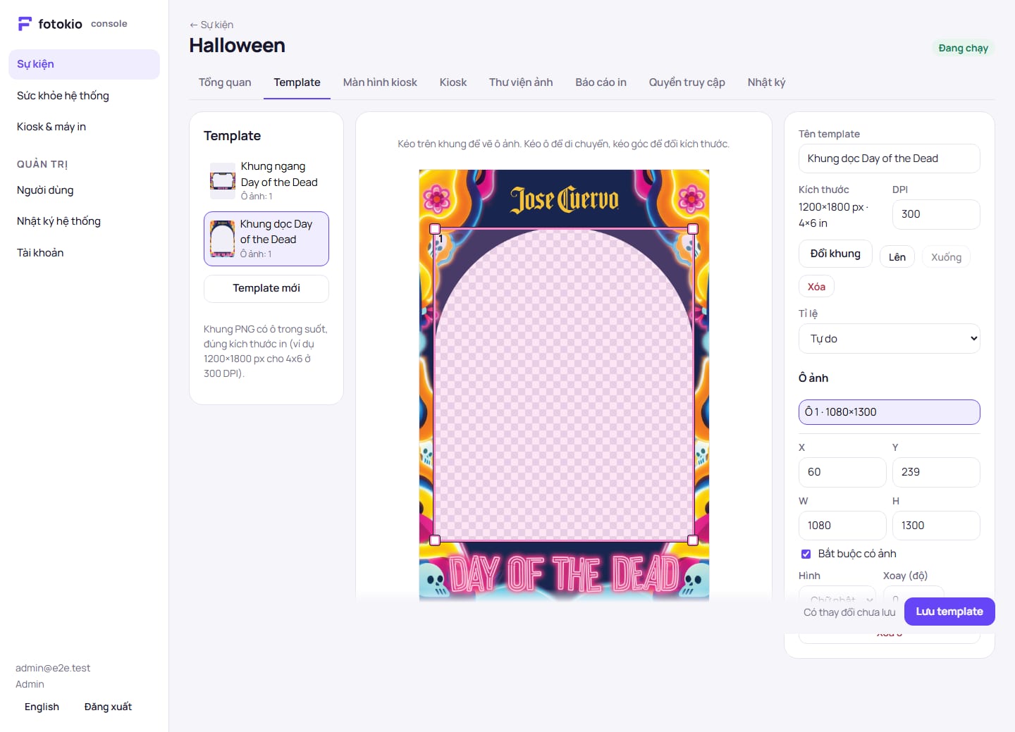Image resolution: width=1015 pixels, height=732 pixels.
Task: Click the bottom-left resize handle of photo slot
Action: pyautogui.click(x=435, y=540)
